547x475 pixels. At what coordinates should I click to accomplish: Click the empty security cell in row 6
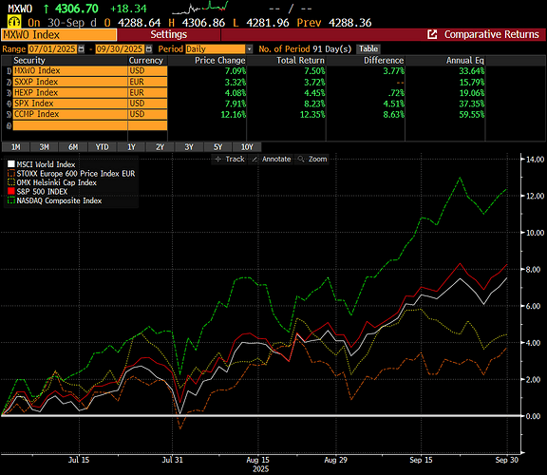pyautogui.click(x=70, y=125)
